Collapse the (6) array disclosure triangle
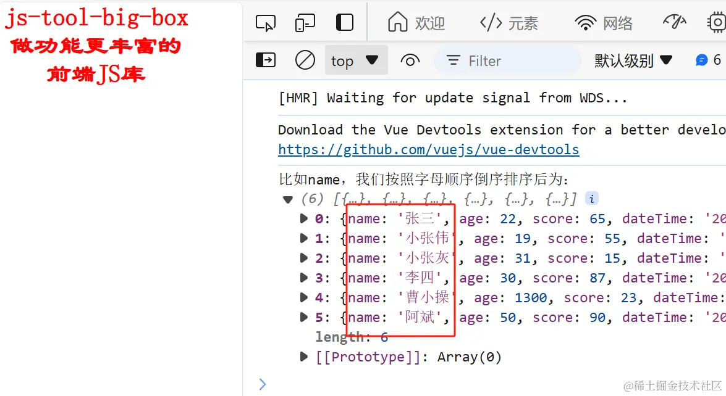The height and width of the screenshot is (396, 726). (288, 200)
